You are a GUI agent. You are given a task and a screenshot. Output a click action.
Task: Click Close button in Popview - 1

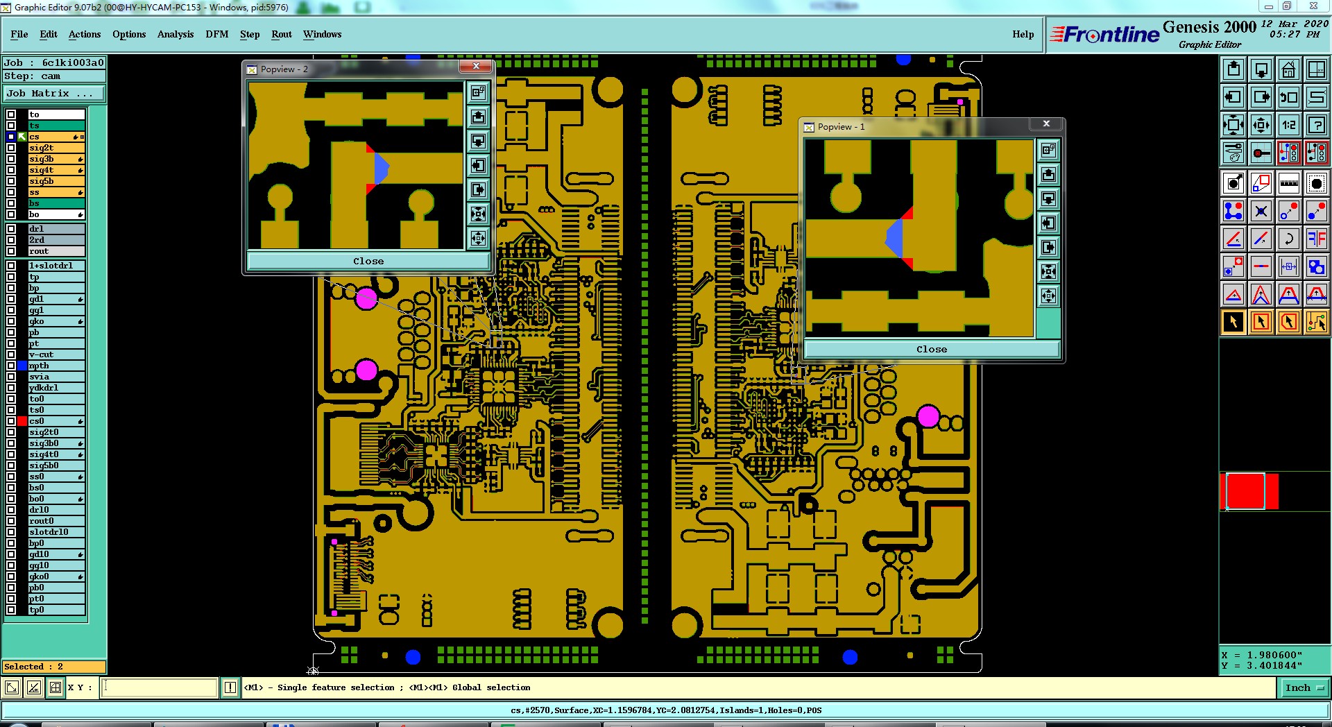pos(932,349)
